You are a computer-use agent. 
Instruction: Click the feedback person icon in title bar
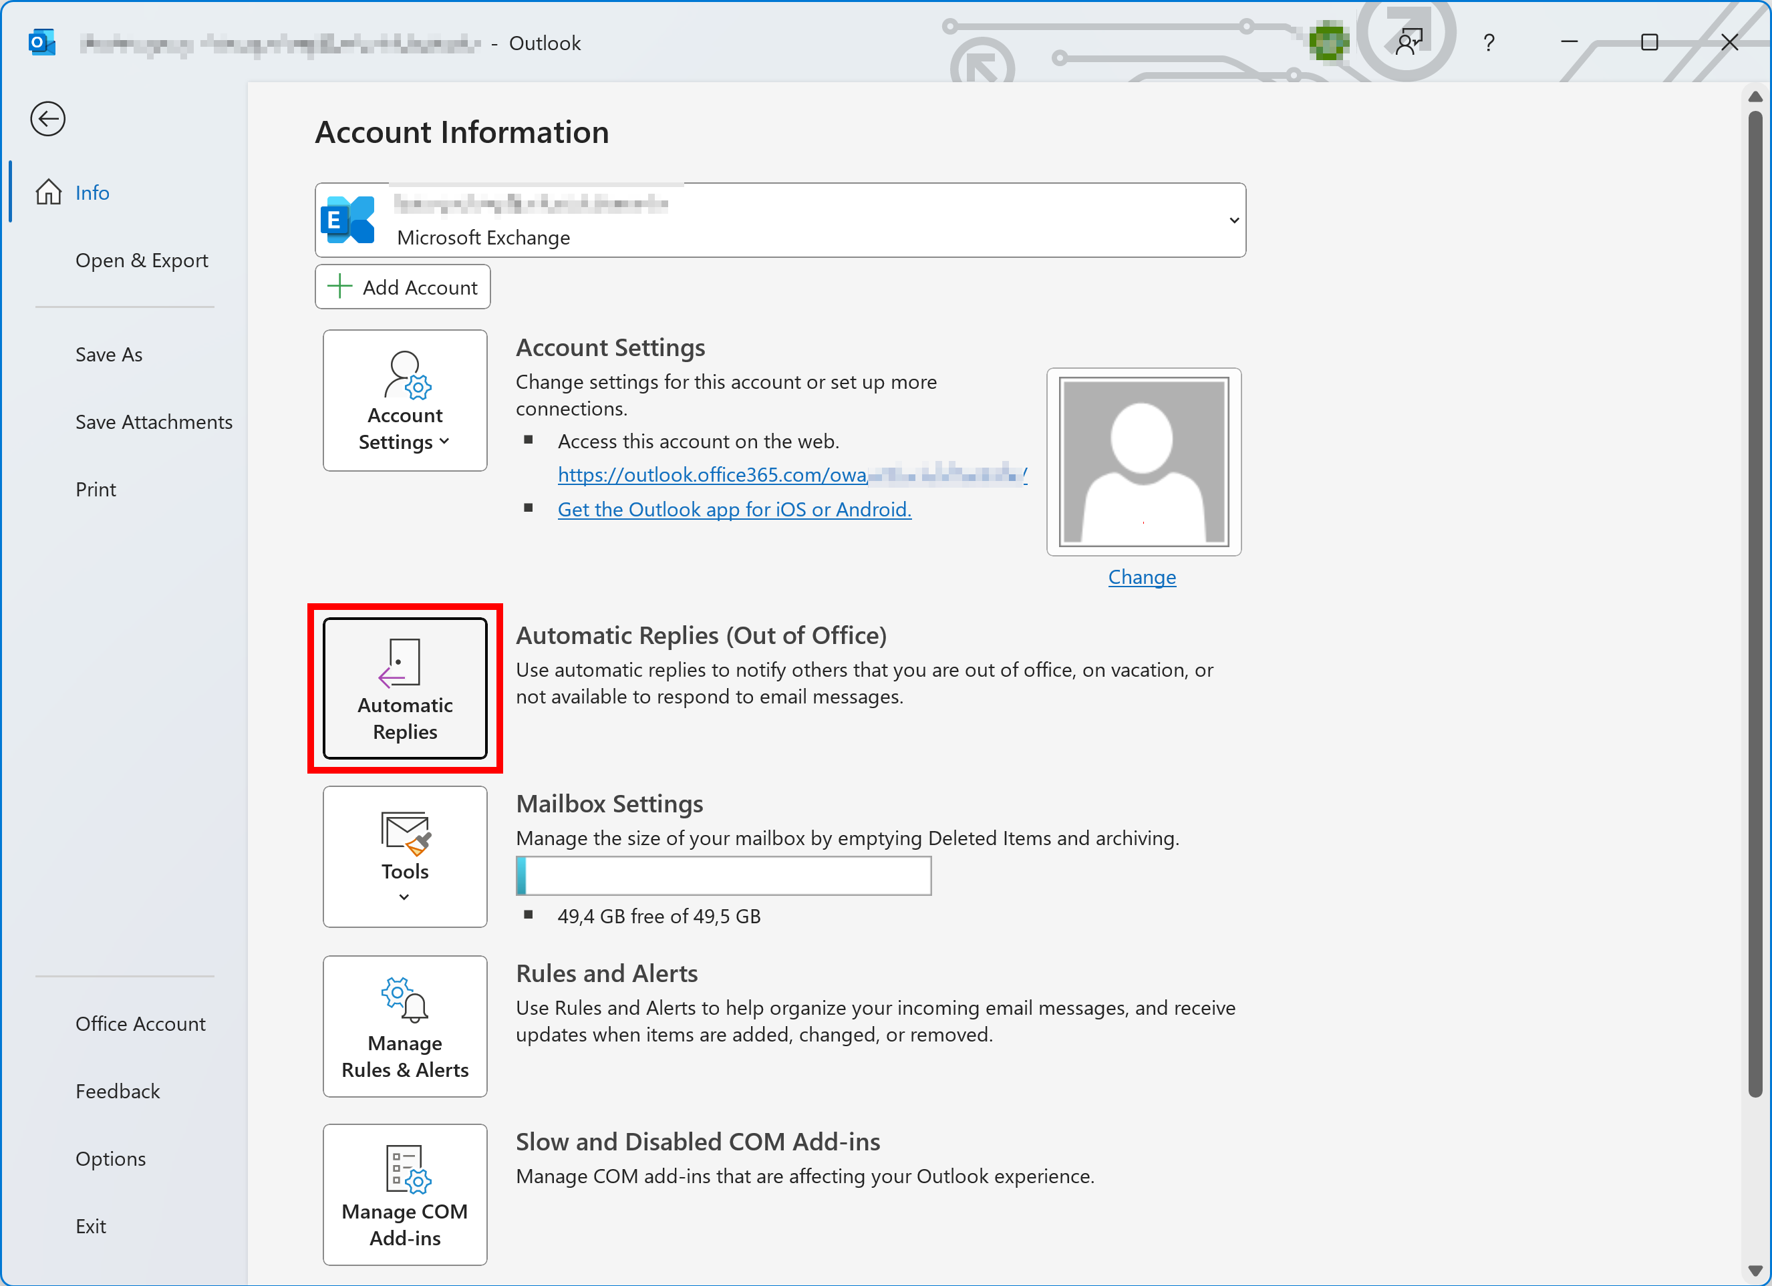[1409, 42]
